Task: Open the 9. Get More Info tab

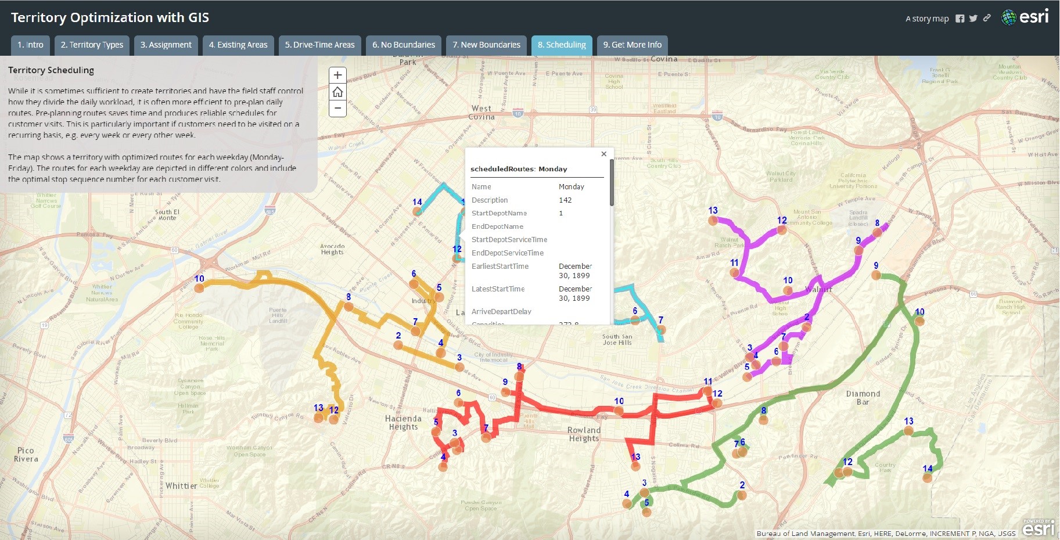Action: pyautogui.click(x=632, y=45)
